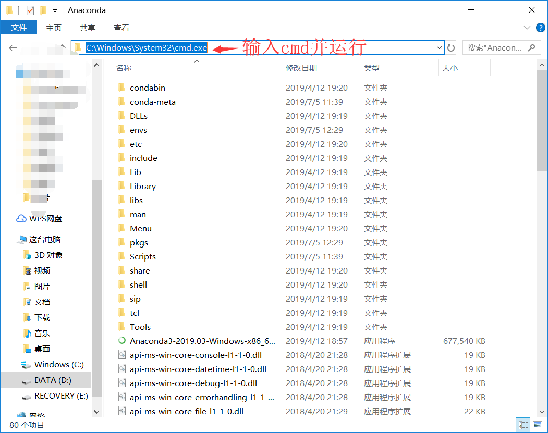Click the New folder quick access icon

(x=43, y=10)
